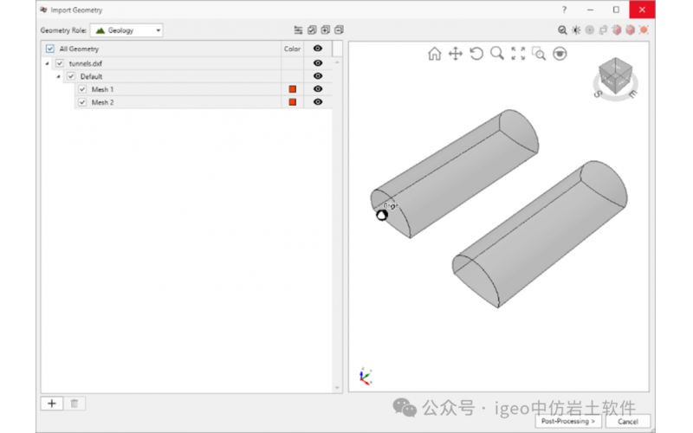
Task: Click the Post-Processing button
Action: (x=567, y=421)
